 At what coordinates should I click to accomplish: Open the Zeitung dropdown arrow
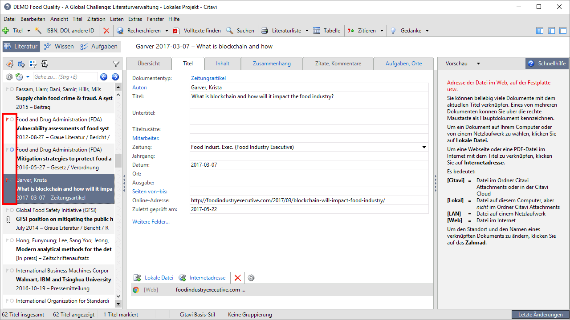pos(424,147)
